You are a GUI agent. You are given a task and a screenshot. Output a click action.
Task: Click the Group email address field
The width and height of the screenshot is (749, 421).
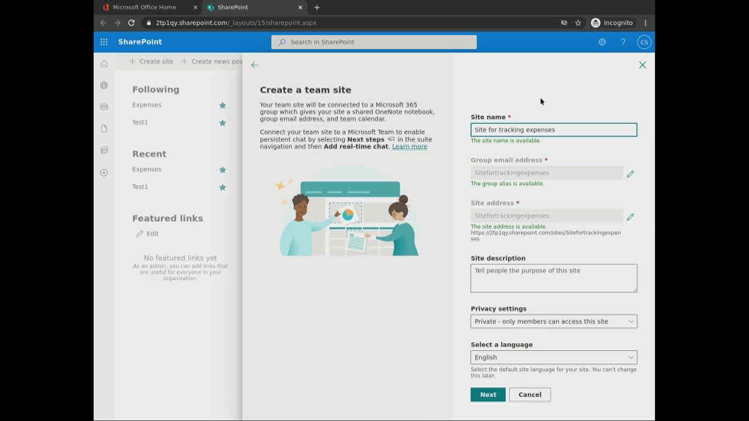pyautogui.click(x=547, y=173)
